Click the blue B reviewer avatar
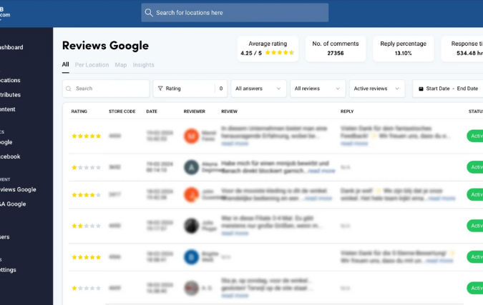The width and height of the screenshot is (483, 305). pos(191,257)
